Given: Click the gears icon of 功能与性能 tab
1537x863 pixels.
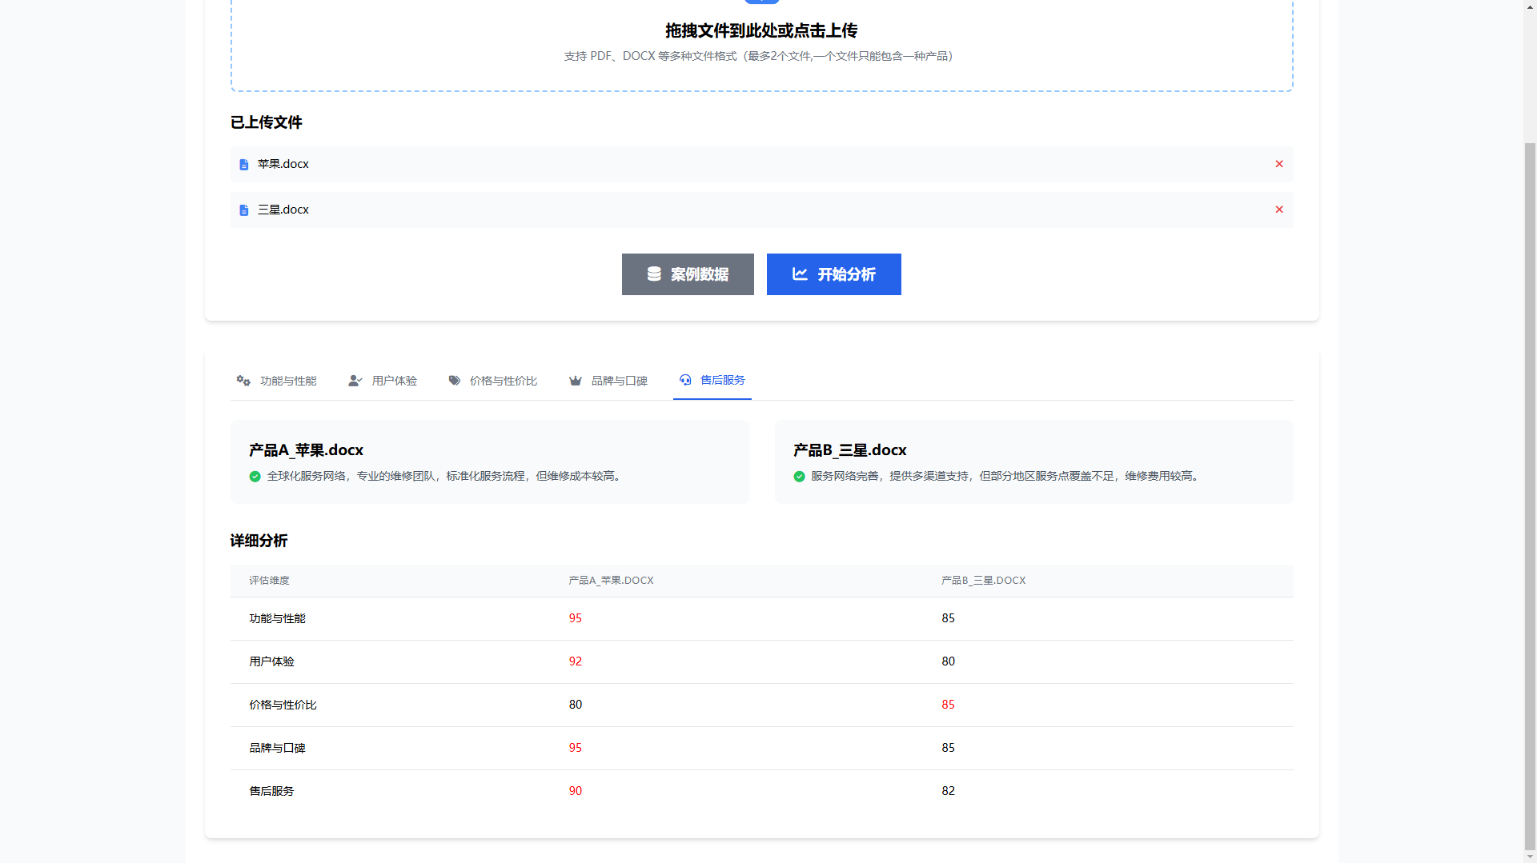Looking at the screenshot, I should (243, 381).
